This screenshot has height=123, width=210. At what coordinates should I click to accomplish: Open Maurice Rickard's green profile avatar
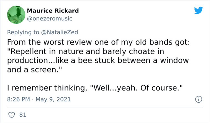(16, 15)
